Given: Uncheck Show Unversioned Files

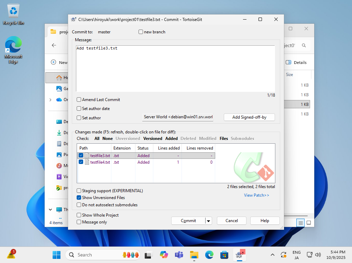Looking at the screenshot, I should 79,198.
